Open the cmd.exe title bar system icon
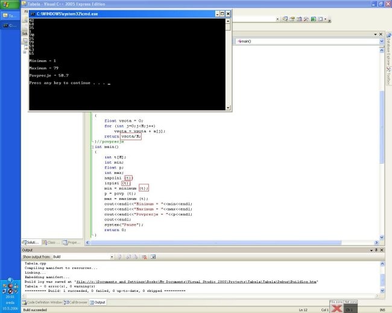 pyautogui.click(x=33, y=14)
